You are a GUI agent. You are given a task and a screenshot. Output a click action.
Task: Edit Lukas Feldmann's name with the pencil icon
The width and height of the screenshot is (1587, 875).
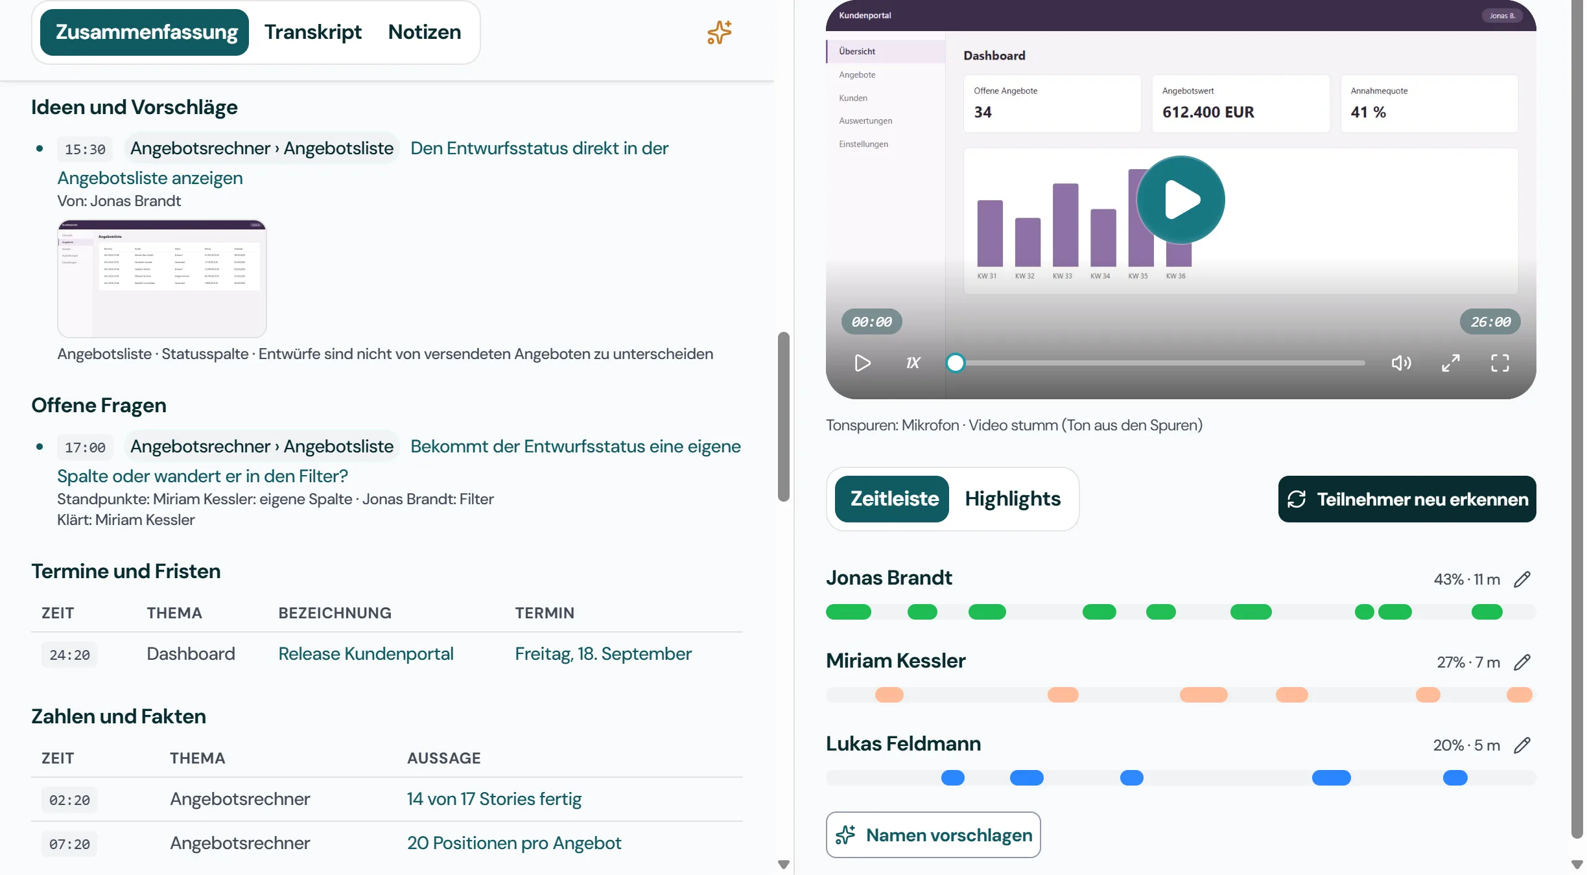(1522, 745)
